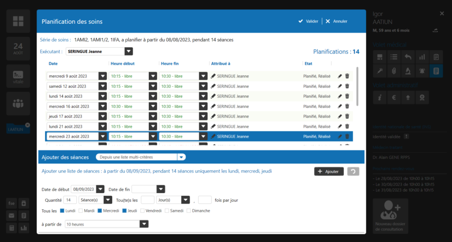The width and height of the screenshot is (452, 242).
Task: Click the Ajouter button
Action: coord(329,171)
